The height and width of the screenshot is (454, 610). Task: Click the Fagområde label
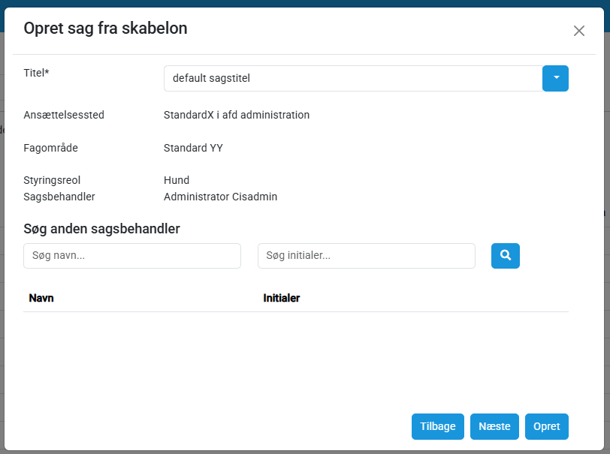coord(51,148)
